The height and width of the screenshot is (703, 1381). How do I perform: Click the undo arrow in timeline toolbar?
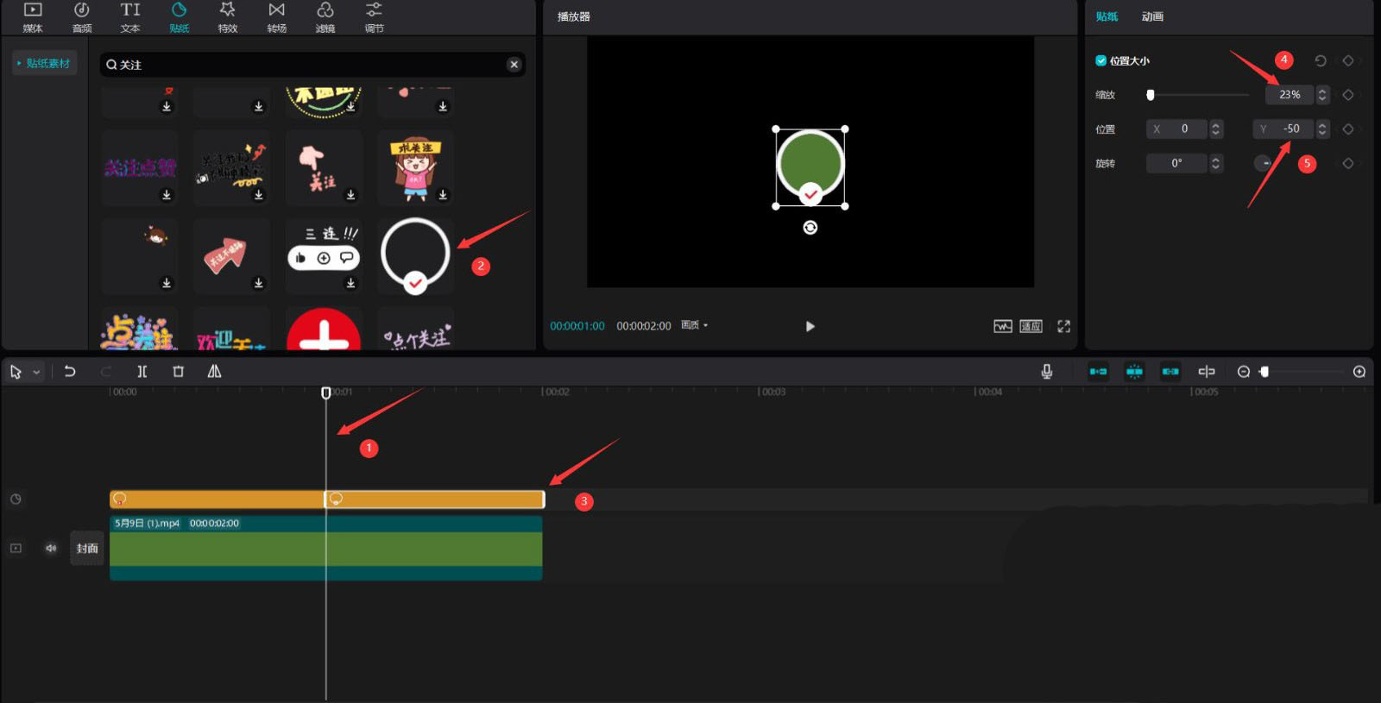[70, 372]
